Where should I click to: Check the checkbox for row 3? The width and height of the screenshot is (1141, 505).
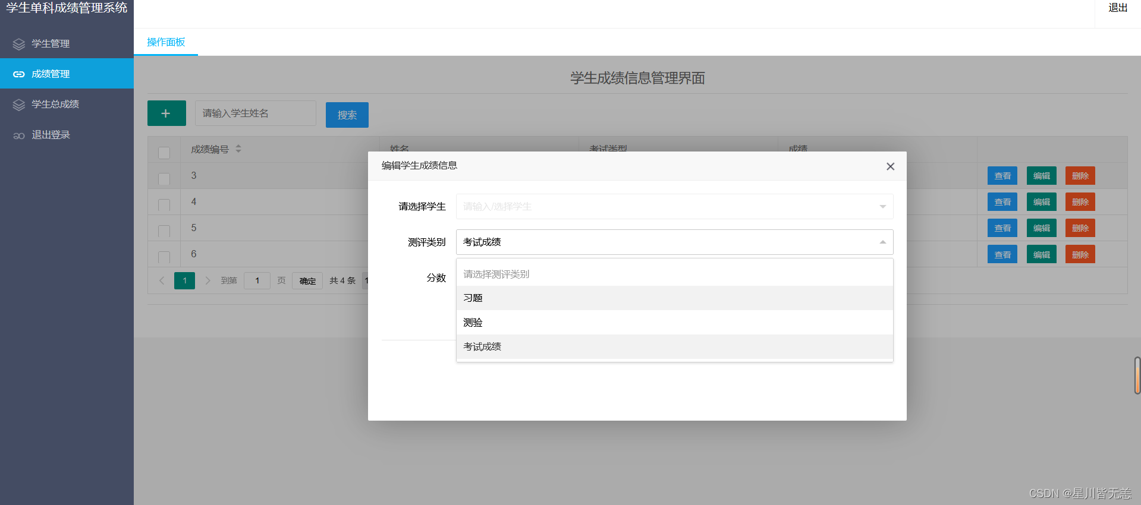pos(164,178)
